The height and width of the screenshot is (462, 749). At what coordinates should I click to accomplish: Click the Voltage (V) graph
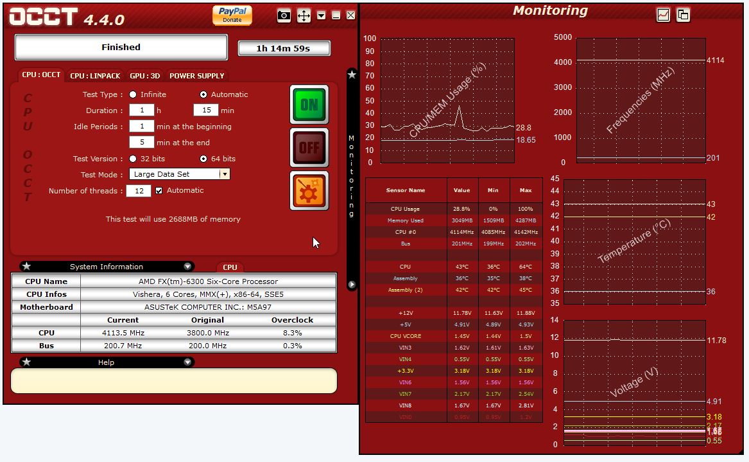click(x=634, y=382)
